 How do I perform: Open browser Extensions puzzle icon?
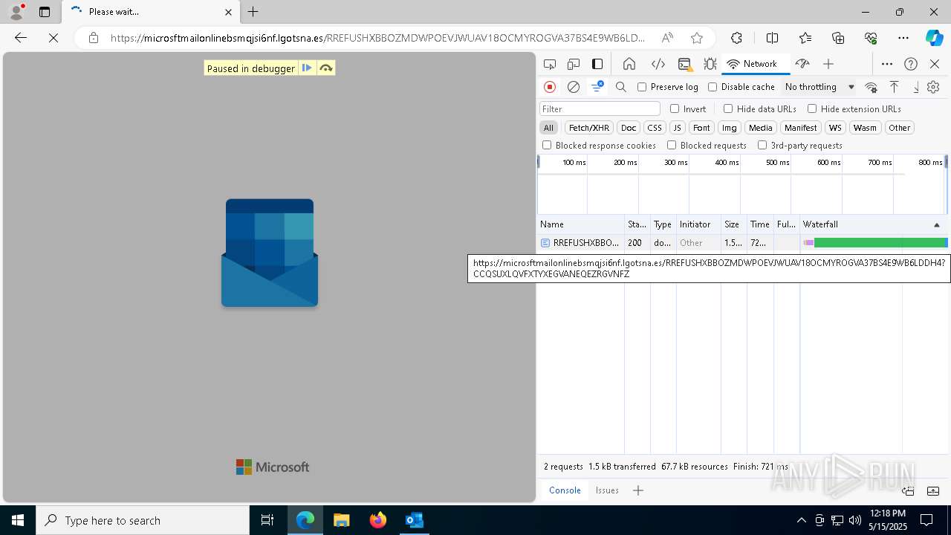point(736,38)
